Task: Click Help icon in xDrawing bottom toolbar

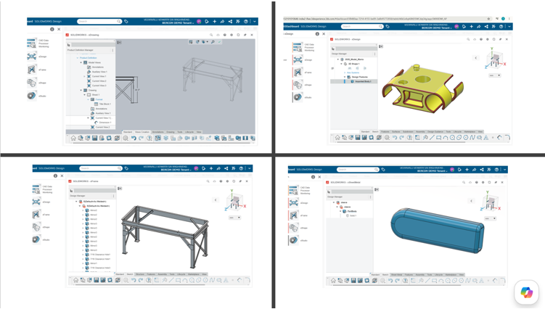Action: (x=149, y=138)
